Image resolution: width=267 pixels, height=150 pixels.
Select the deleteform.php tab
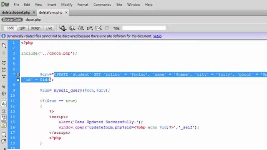[x=51, y=12]
